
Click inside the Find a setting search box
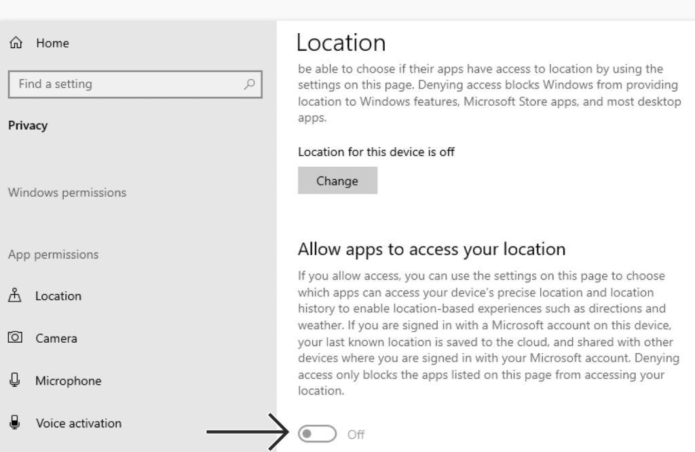(x=122, y=84)
